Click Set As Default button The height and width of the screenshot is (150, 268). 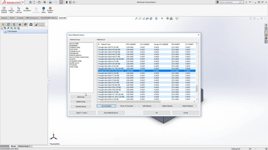coord(106,106)
